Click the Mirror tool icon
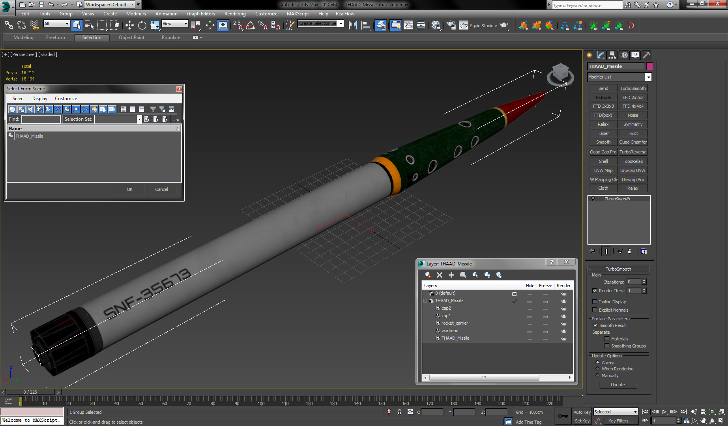 (x=353, y=25)
